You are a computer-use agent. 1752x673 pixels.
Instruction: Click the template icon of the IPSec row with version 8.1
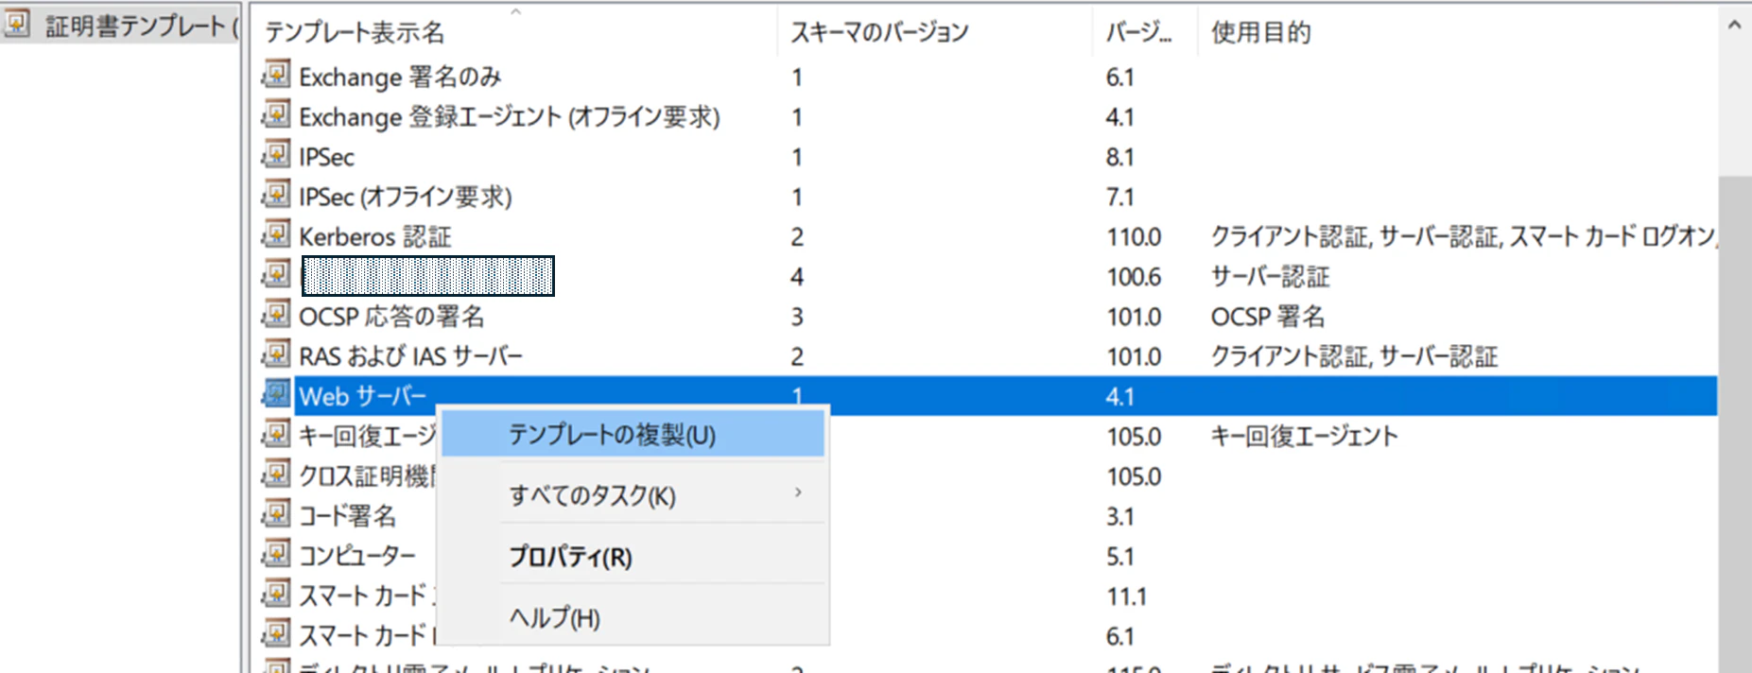point(275,154)
